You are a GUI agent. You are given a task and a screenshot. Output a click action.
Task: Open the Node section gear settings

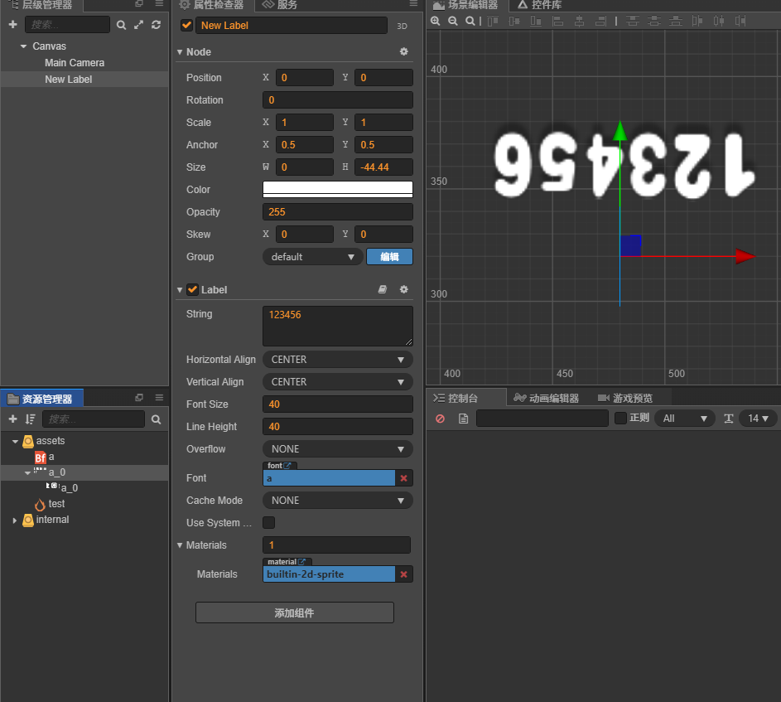tap(403, 51)
